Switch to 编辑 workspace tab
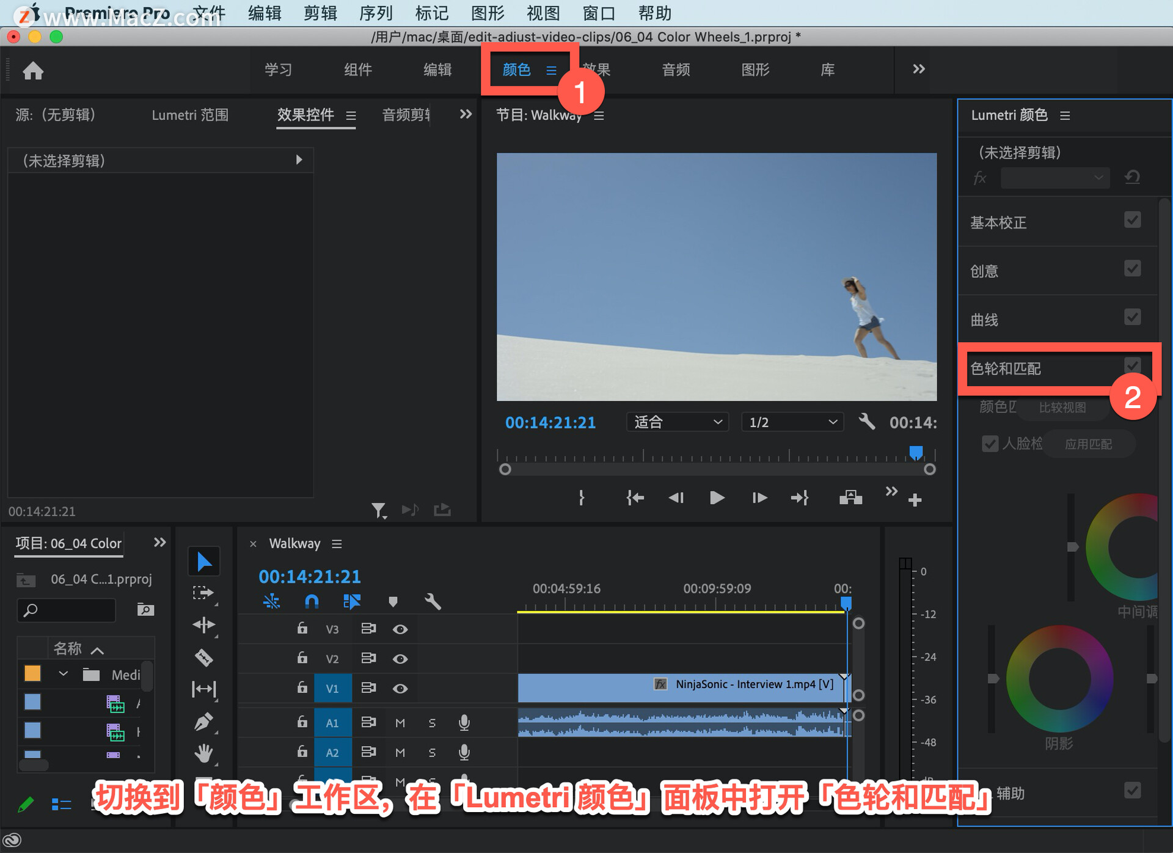Image resolution: width=1173 pixels, height=853 pixels. click(x=437, y=70)
